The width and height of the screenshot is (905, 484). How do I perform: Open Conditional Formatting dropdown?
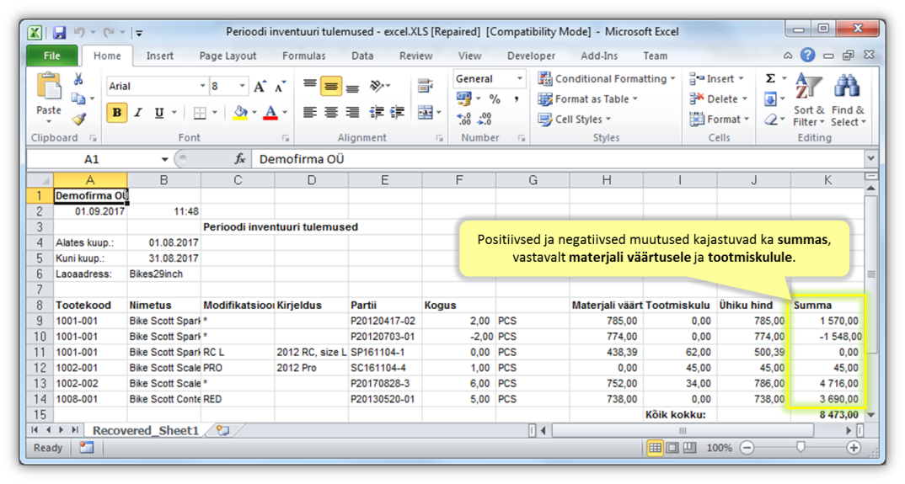click(607, 78)
